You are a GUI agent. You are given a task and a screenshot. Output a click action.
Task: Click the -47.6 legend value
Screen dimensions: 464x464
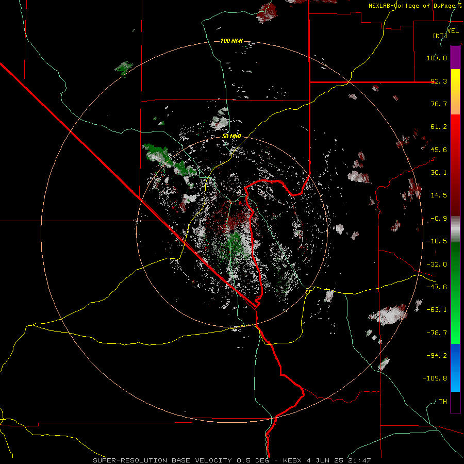(x=437, y=287)
